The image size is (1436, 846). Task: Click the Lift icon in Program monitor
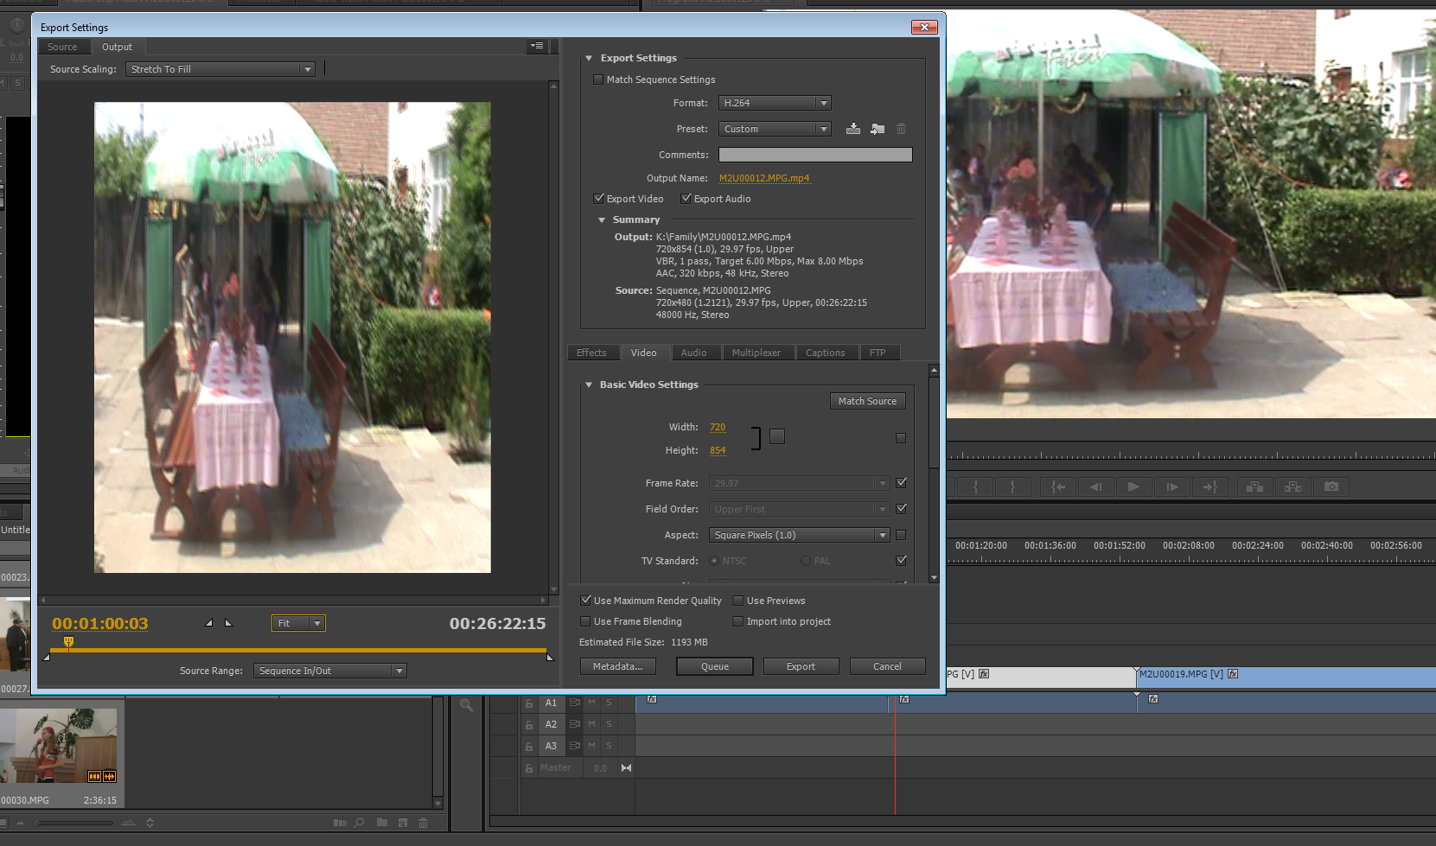1254,487
